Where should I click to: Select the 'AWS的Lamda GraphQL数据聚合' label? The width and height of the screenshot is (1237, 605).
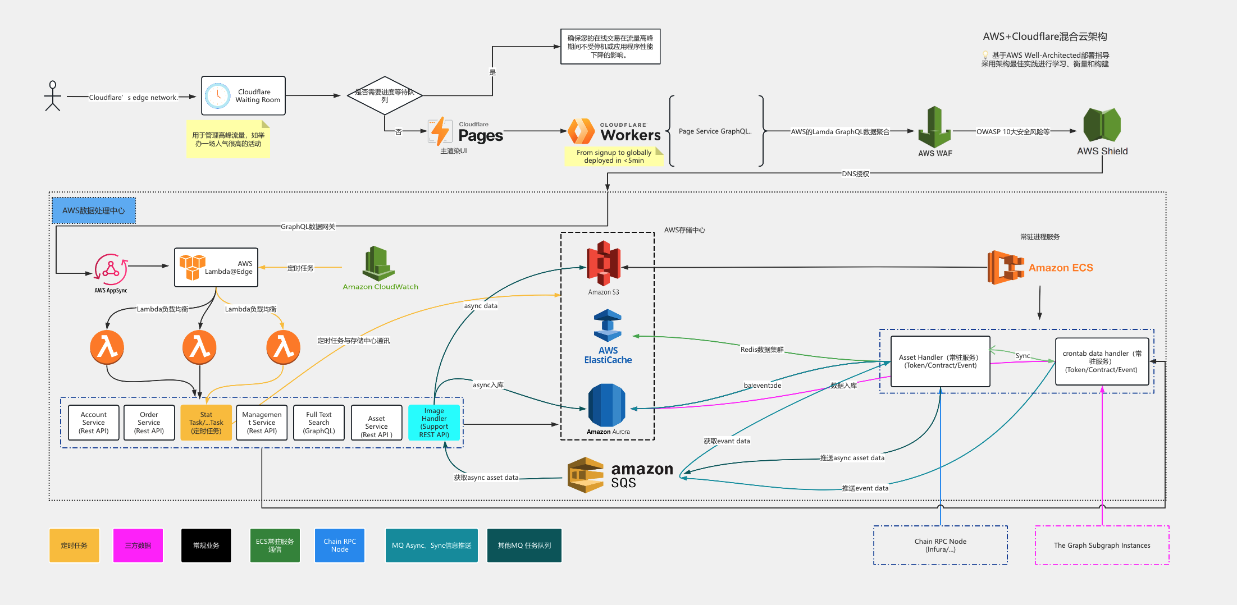pos(840,131)
